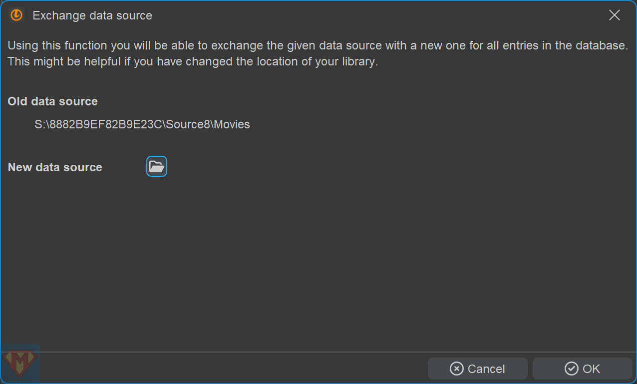Select the old data source Movies path
Image resolution: width=637 pixels, height=384 pixels.
coord(142,124)
